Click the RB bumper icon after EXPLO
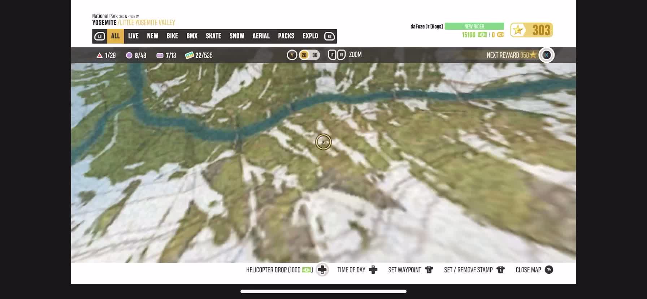The width and height of the screenshot is (647, 299). pyautogui.click(x=329, y=36)
